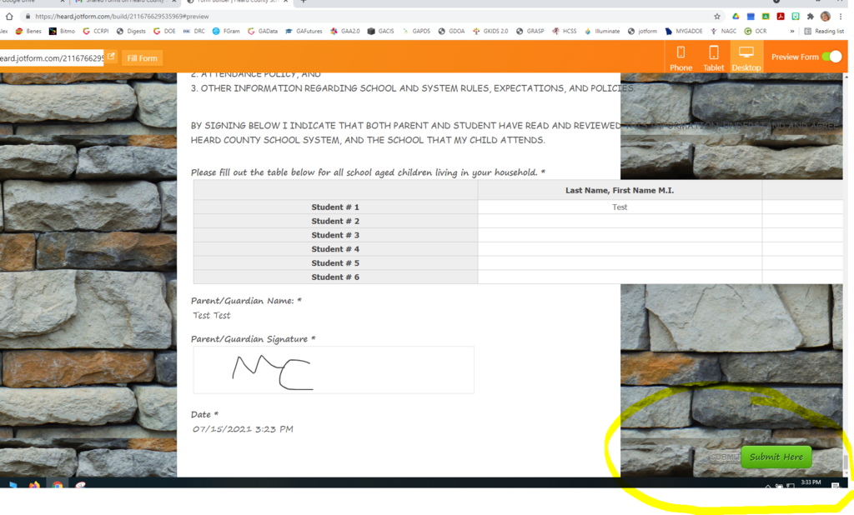Open the NAGC bookmark

click(723, 32)
